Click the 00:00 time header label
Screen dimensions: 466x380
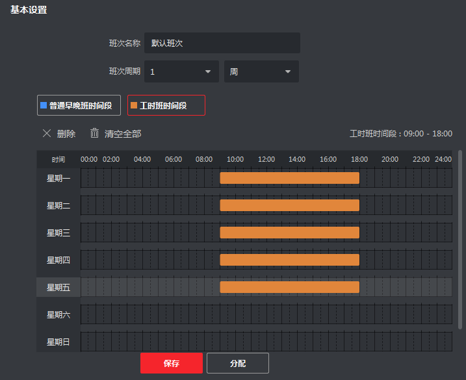[89, 160]
